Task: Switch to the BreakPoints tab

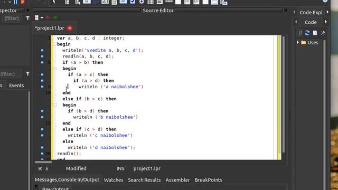Action: (209, 180)
